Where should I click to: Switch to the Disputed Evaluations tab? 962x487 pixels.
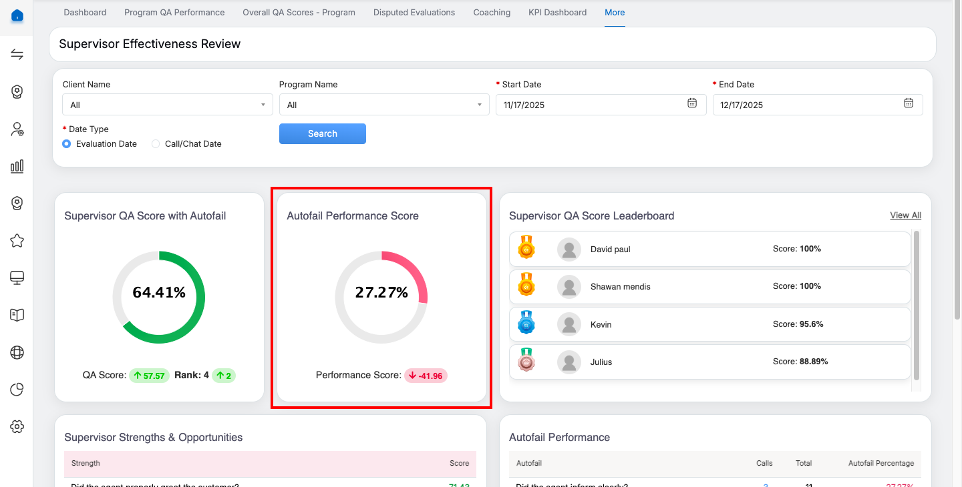click(x=414, y=13)
